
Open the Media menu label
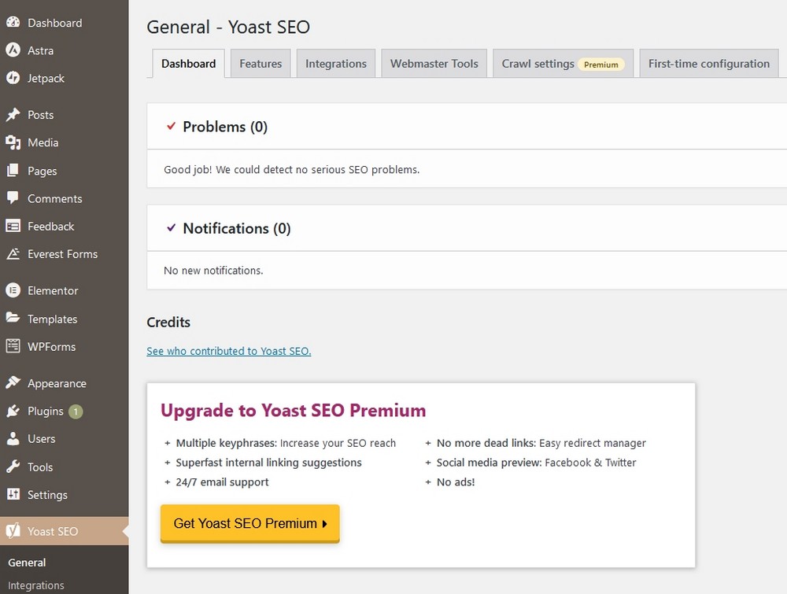pyautogui.click(x=43, y=142)
